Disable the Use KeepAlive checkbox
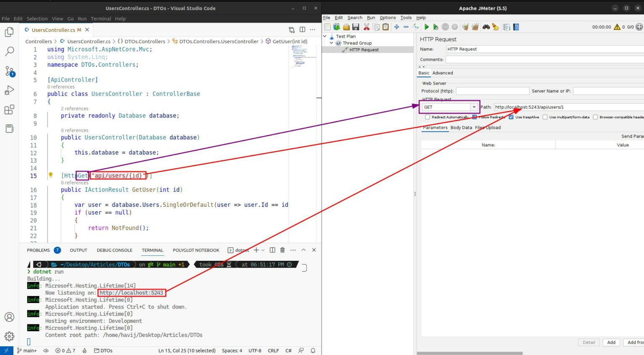Screen dimensions: 644x355 [511, 117]
